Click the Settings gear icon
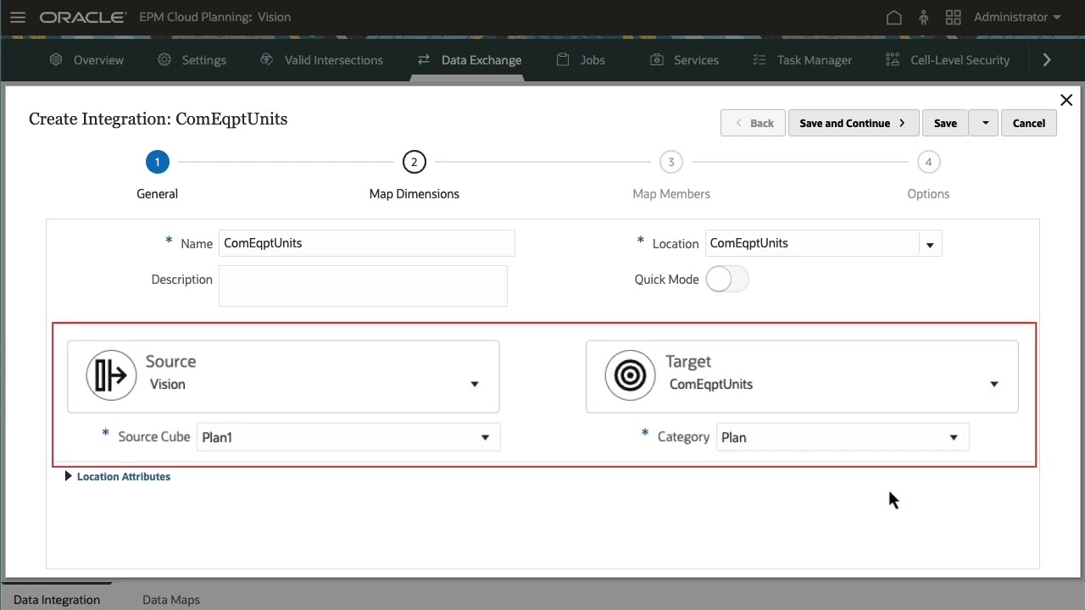 click(164, 59)
